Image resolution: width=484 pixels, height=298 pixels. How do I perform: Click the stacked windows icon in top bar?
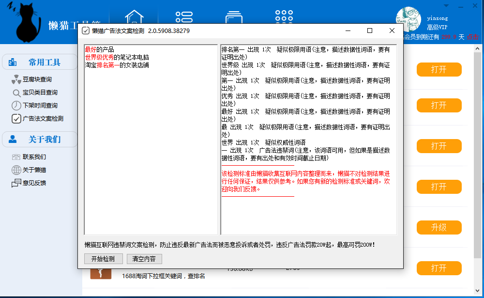[234, 17]
